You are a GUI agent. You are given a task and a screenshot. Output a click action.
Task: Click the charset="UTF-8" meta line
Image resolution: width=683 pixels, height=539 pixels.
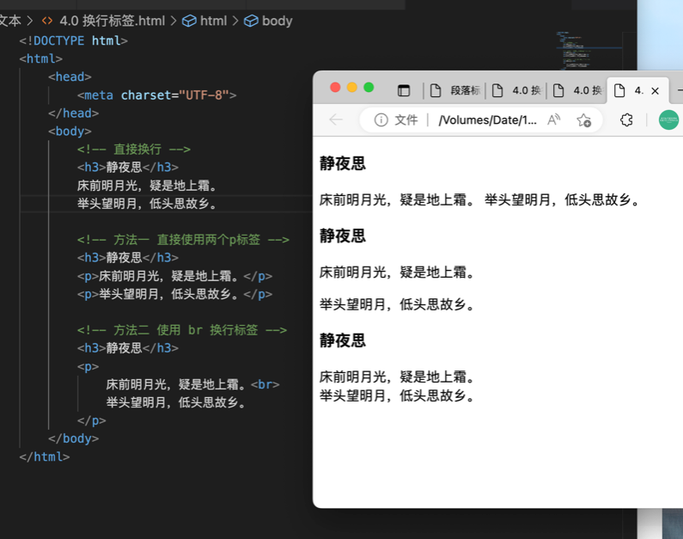click(156, 95)
